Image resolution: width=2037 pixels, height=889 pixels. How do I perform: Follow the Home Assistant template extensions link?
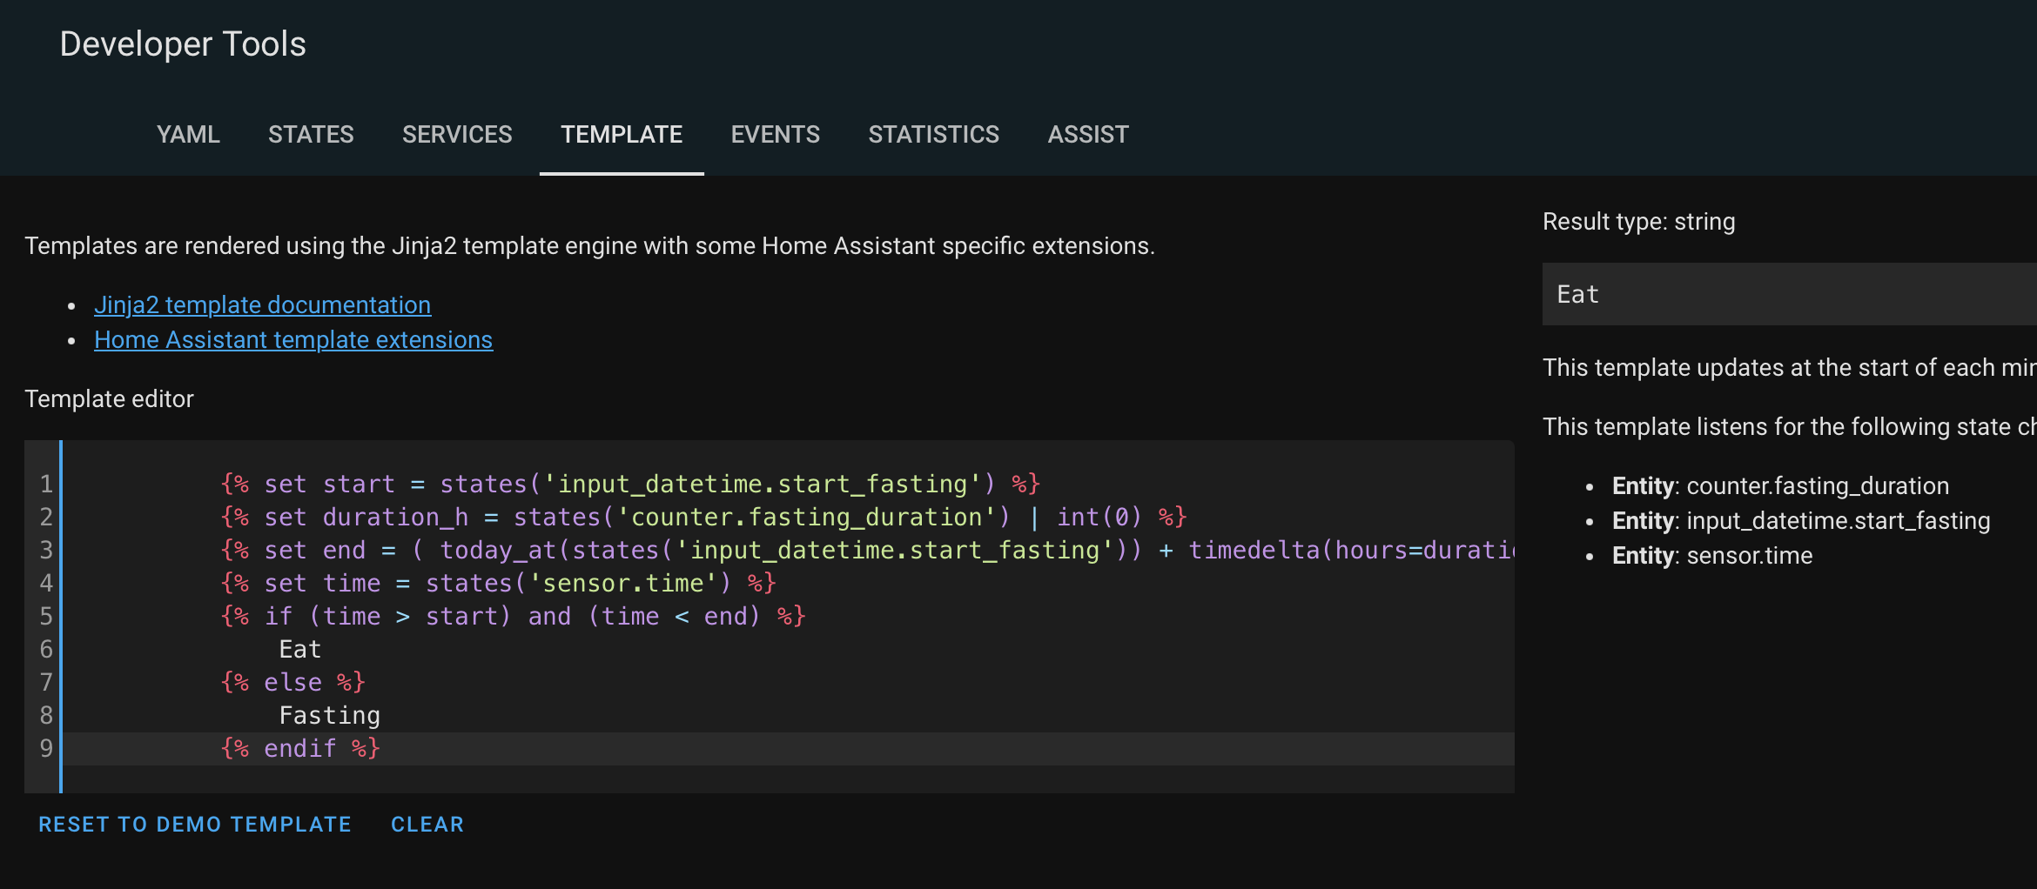point(293,340)
